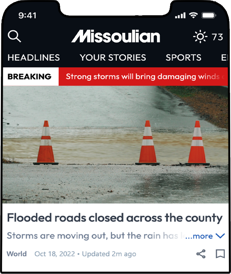Open headline Flooded roads closed across the county
This screenshot has height=274, width=231.
point(115,218)
